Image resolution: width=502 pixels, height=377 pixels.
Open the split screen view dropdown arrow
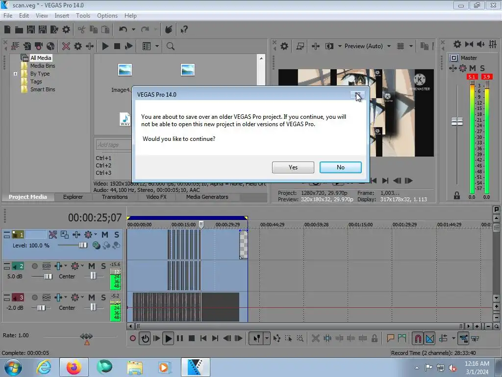click(x=340, y=46)
